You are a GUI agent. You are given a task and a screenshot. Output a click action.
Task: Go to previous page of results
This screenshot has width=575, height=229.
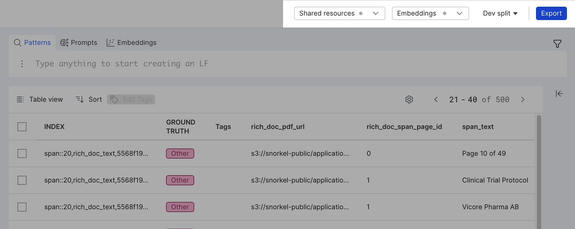[436, 99]
